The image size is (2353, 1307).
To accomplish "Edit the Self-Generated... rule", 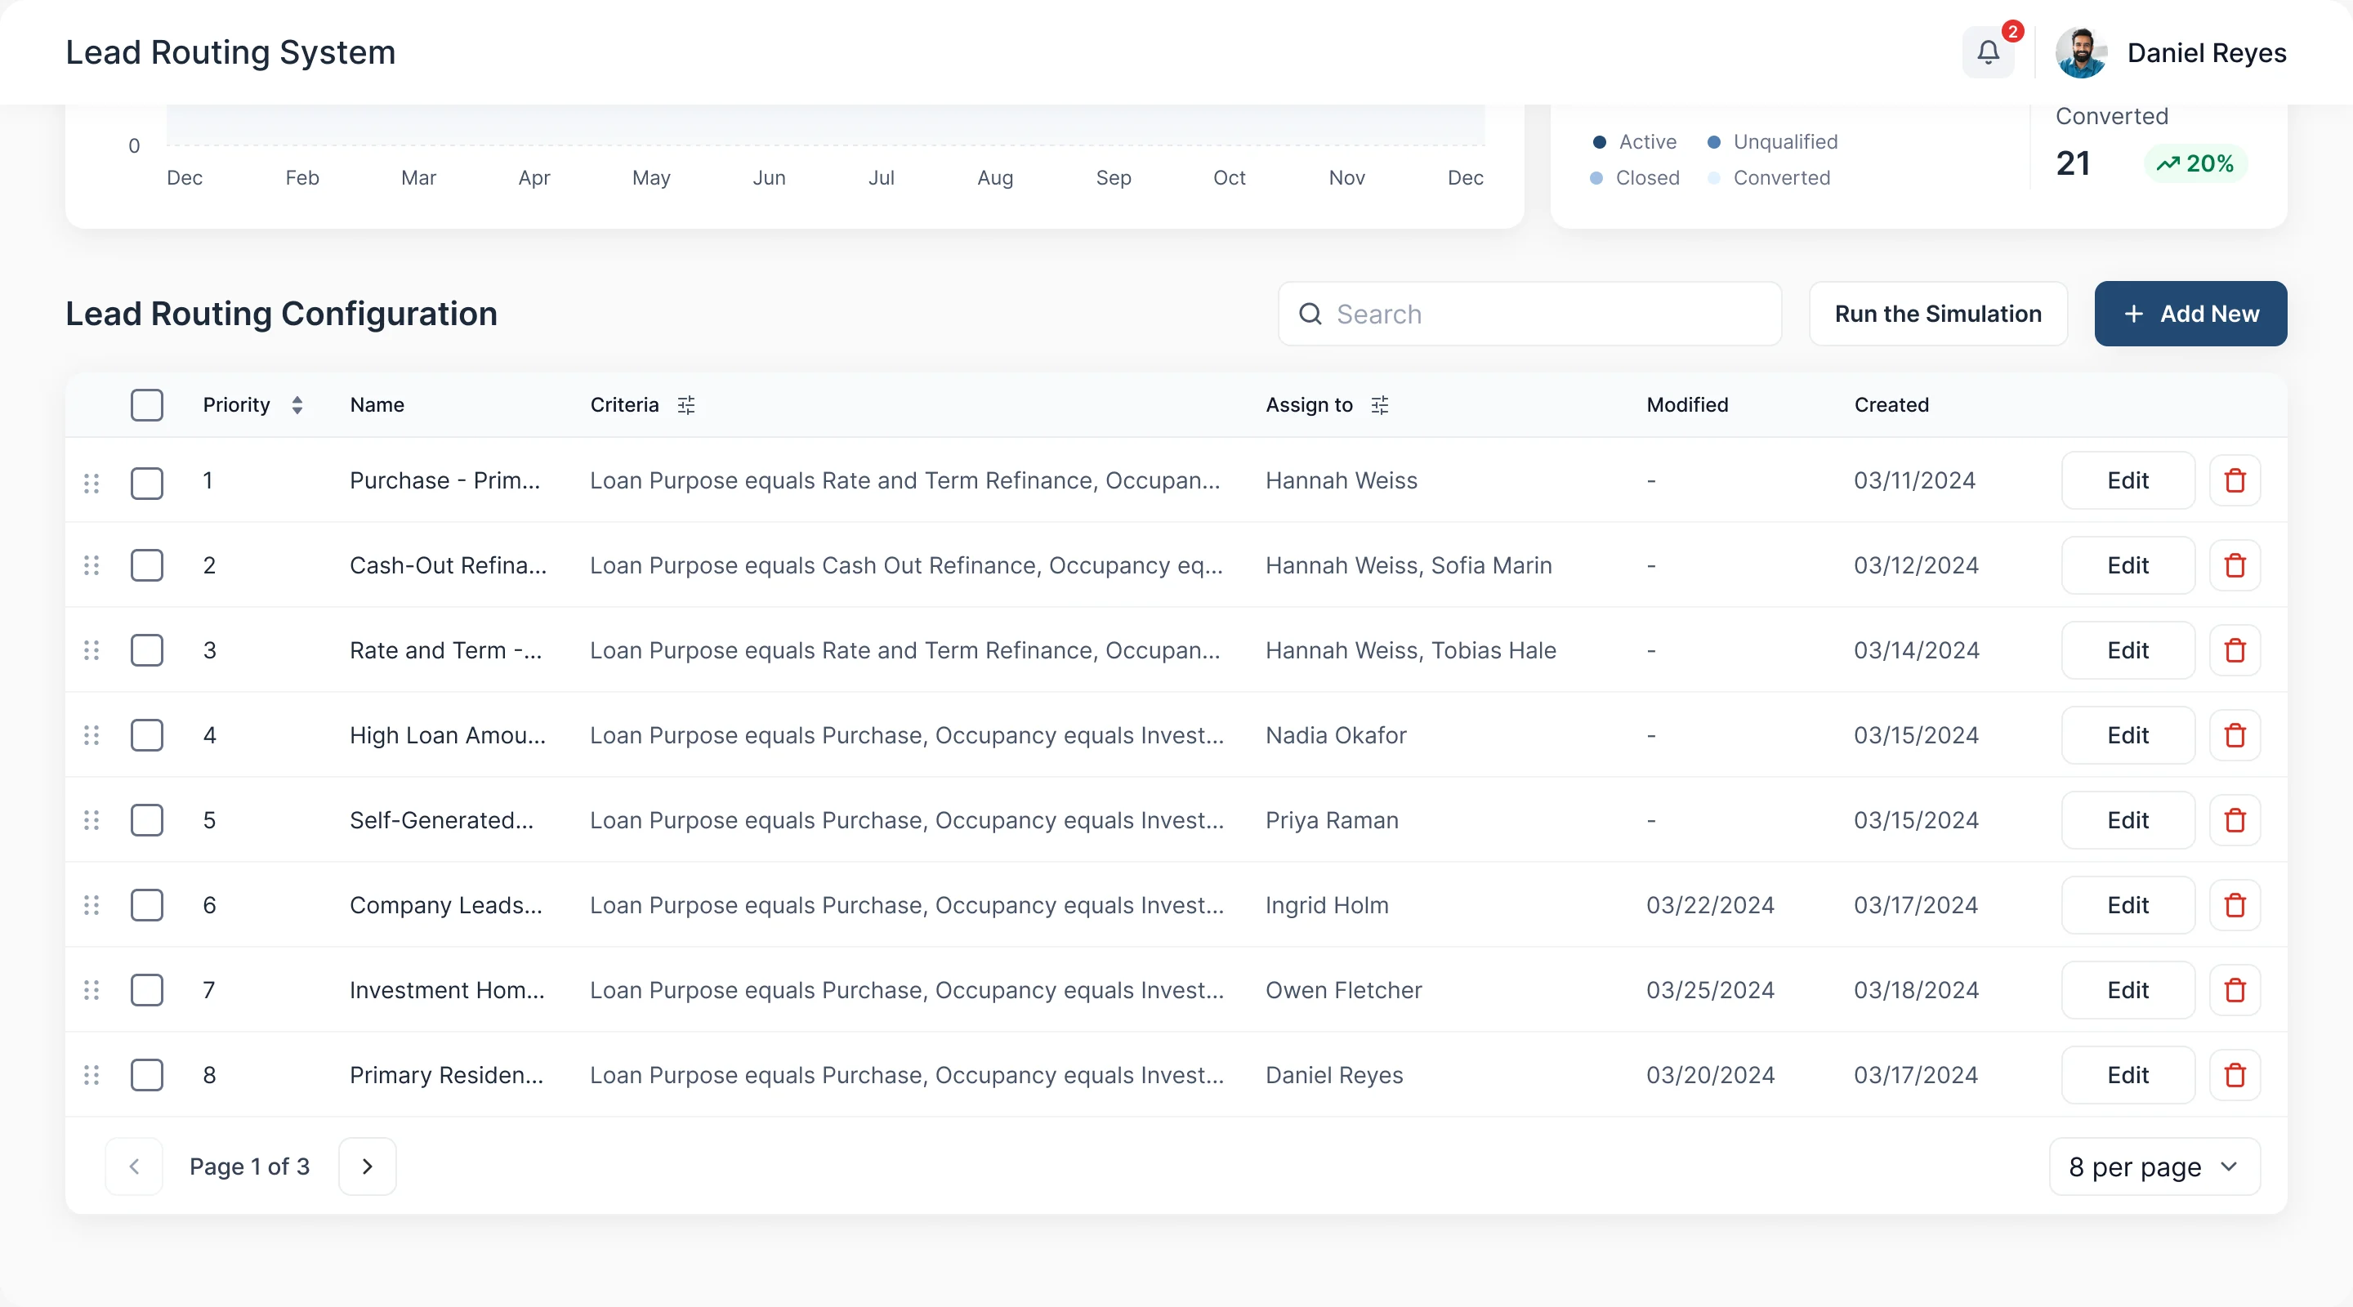I will (2128, 820).
